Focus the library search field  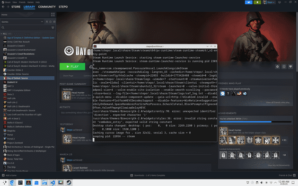[26, 28]
